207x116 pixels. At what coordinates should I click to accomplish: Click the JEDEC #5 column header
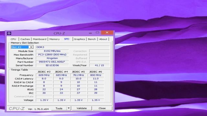click(x=78, y=72)
